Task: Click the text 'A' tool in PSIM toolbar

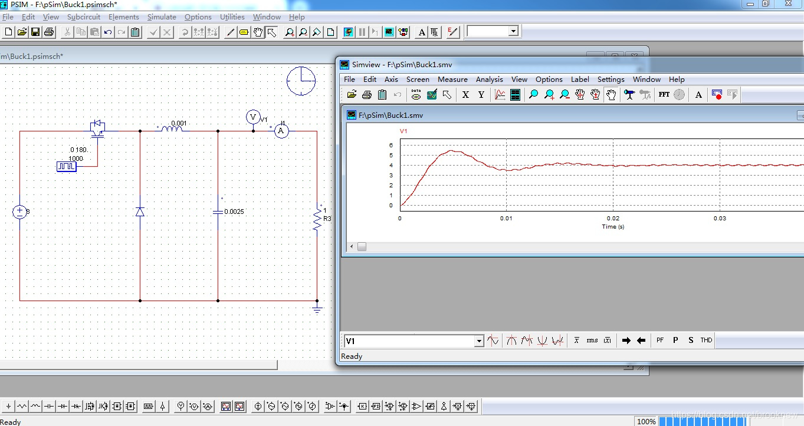Action: pos(421,32)
